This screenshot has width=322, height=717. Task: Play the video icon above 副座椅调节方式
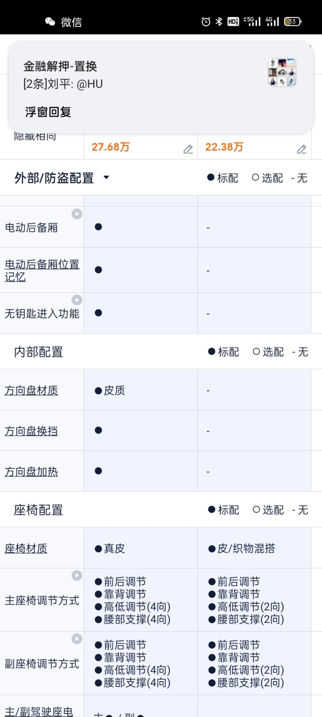[x=77, y=639]
